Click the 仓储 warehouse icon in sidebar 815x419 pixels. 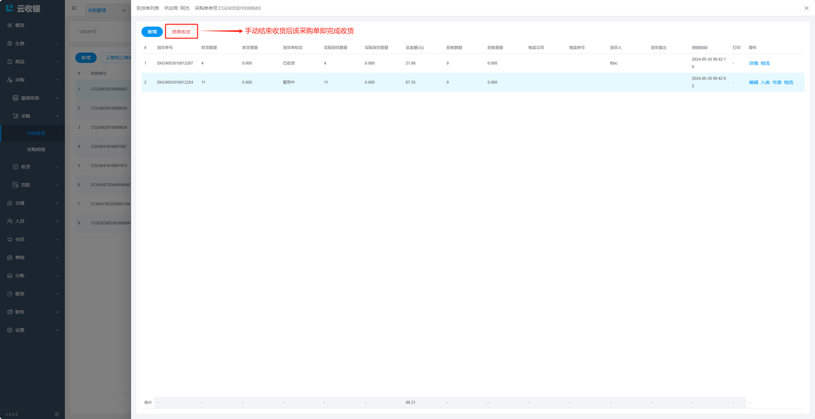(10, 203)
